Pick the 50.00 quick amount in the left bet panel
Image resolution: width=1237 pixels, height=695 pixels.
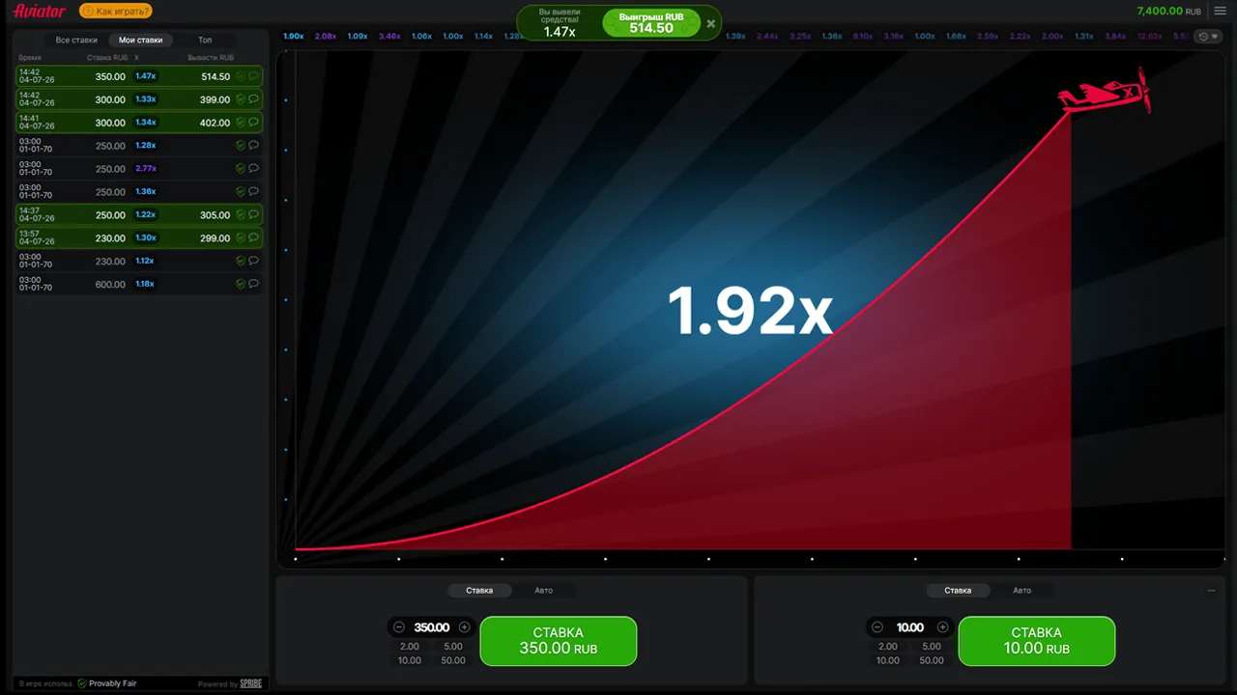click(x=453, y=660)
